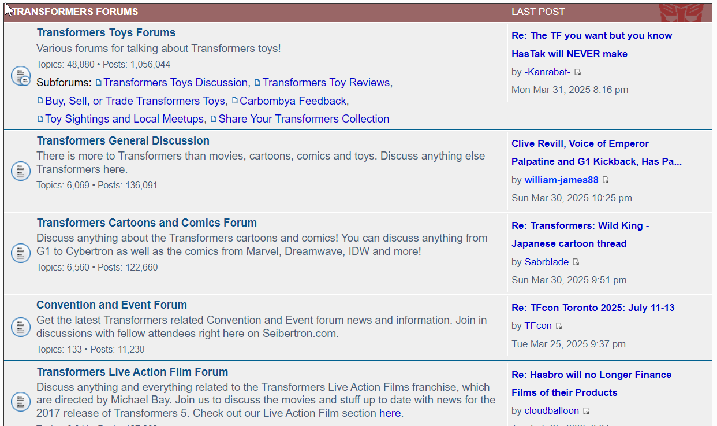The image size is (717, 426).
Task: Click the Live Action Film forum icon
Action: (21, 401)
